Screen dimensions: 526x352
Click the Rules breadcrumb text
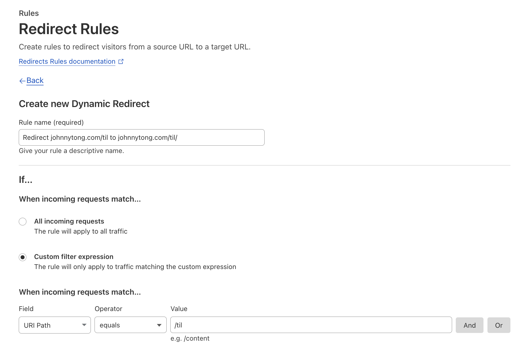coord(29,13)
